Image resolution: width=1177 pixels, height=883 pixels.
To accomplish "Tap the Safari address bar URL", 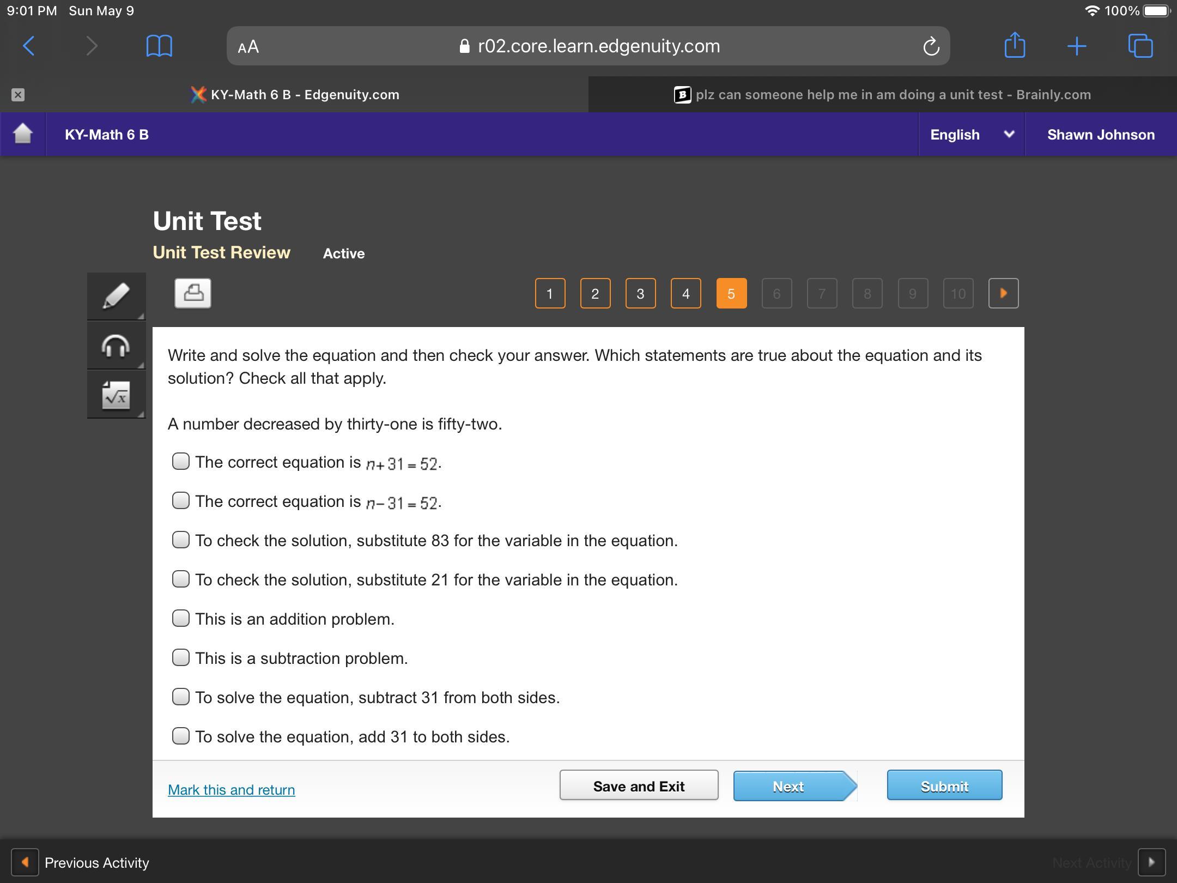I will coord(598,46).
